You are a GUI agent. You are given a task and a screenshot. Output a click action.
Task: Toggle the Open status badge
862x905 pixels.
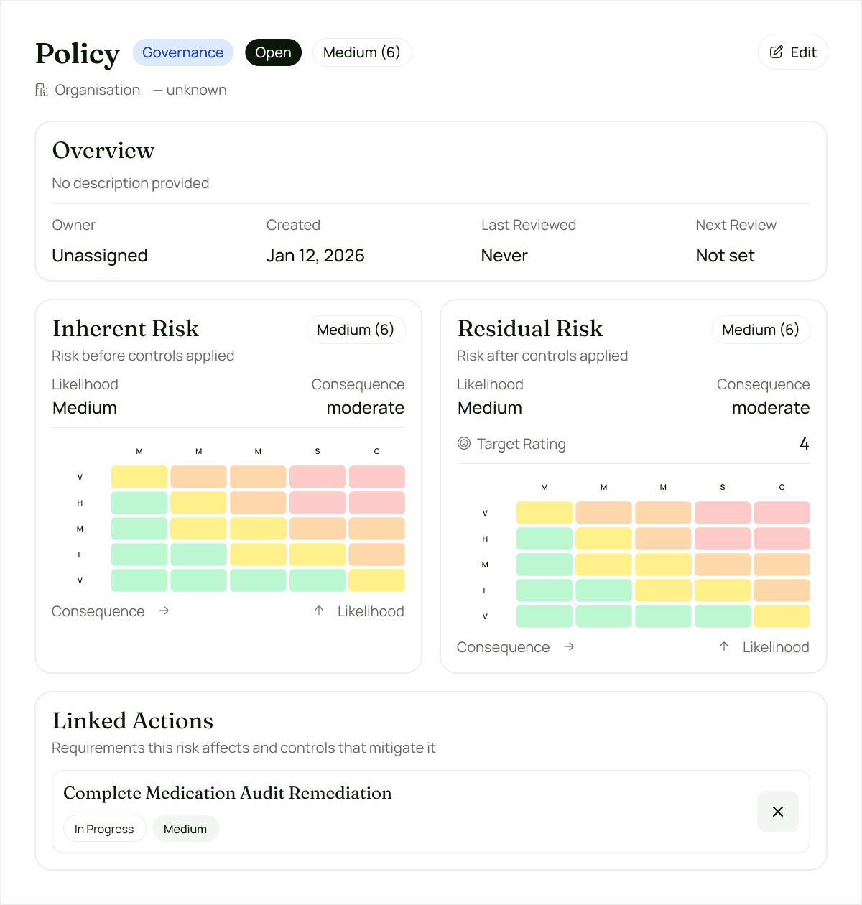(x=273, y=52)
